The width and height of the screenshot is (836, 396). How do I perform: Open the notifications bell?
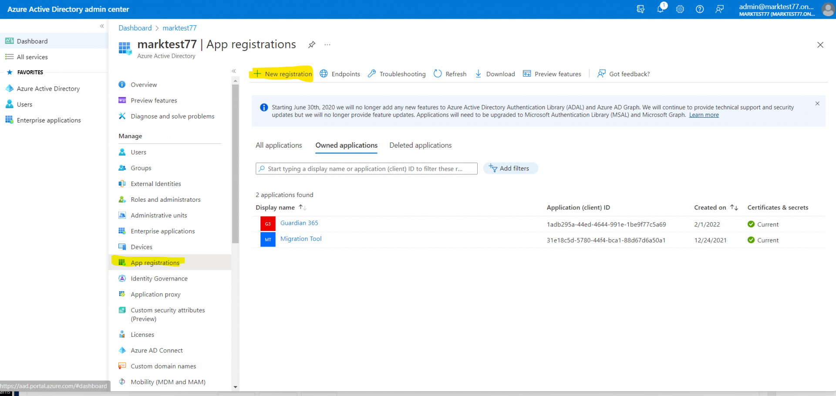[661, 9]
